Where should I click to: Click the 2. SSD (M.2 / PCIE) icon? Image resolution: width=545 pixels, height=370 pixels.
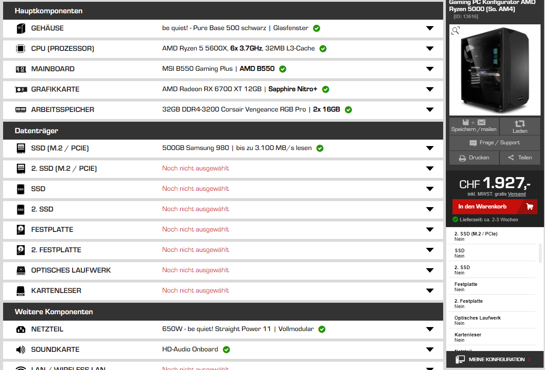[21, 169]
